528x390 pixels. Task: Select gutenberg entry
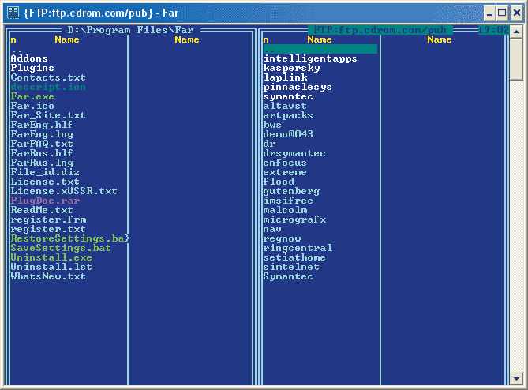click(x=291, y=191)
